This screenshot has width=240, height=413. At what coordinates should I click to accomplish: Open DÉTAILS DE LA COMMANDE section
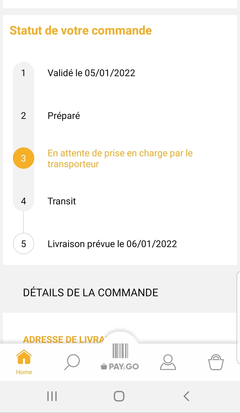pos(91,293)
